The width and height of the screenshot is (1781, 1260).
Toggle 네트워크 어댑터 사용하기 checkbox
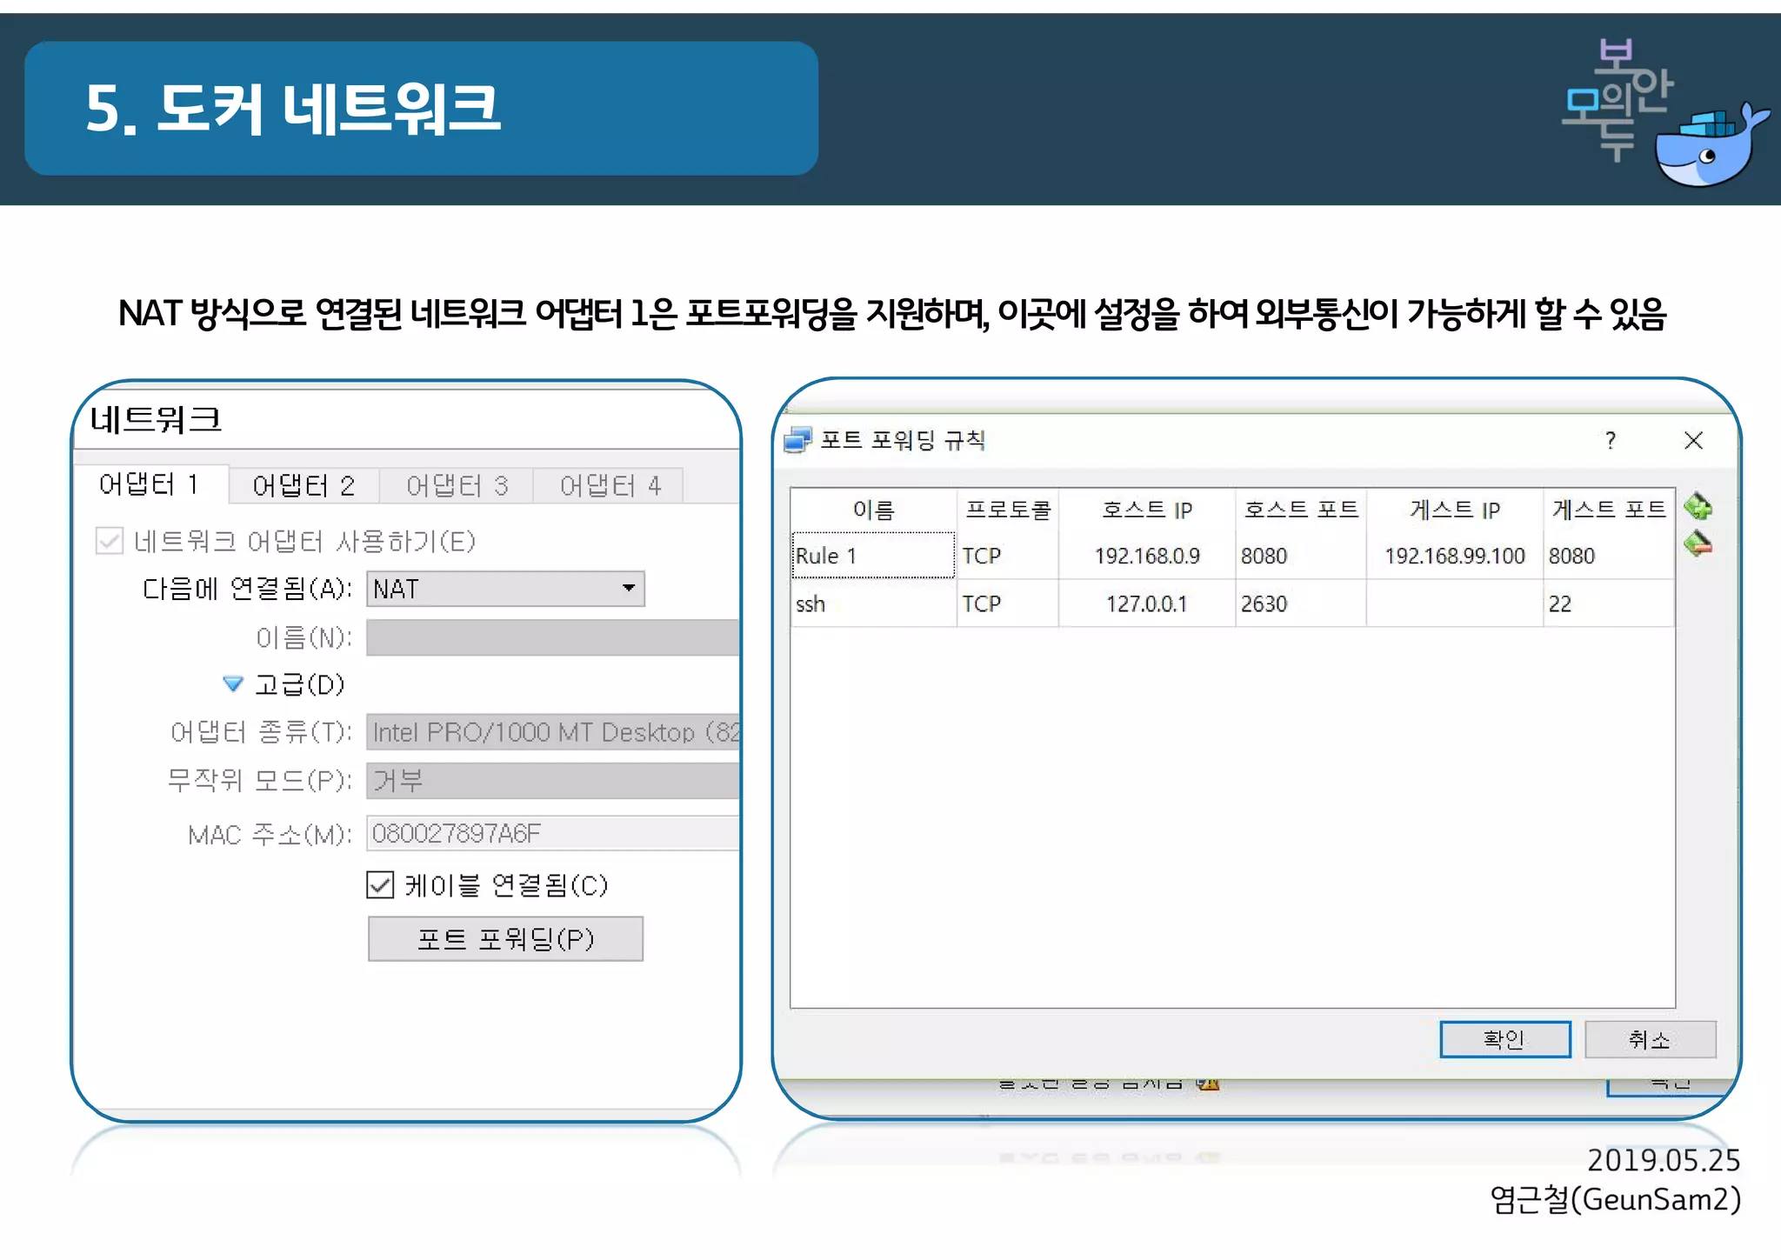point(110,541)
